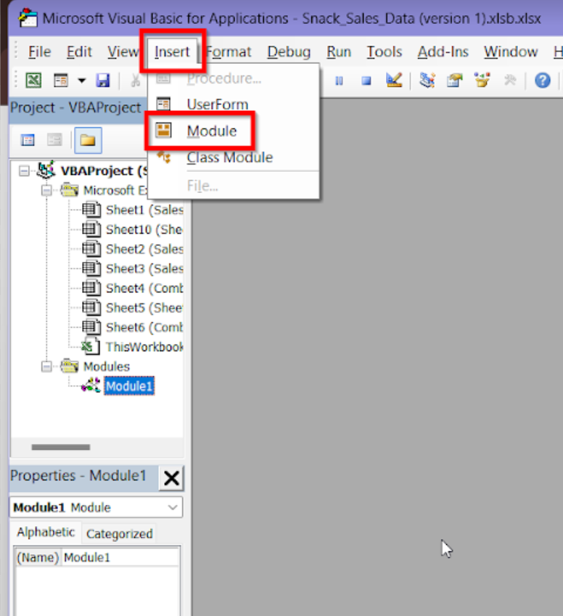Click the Save toolbar icon

click(x=103, y=81)
